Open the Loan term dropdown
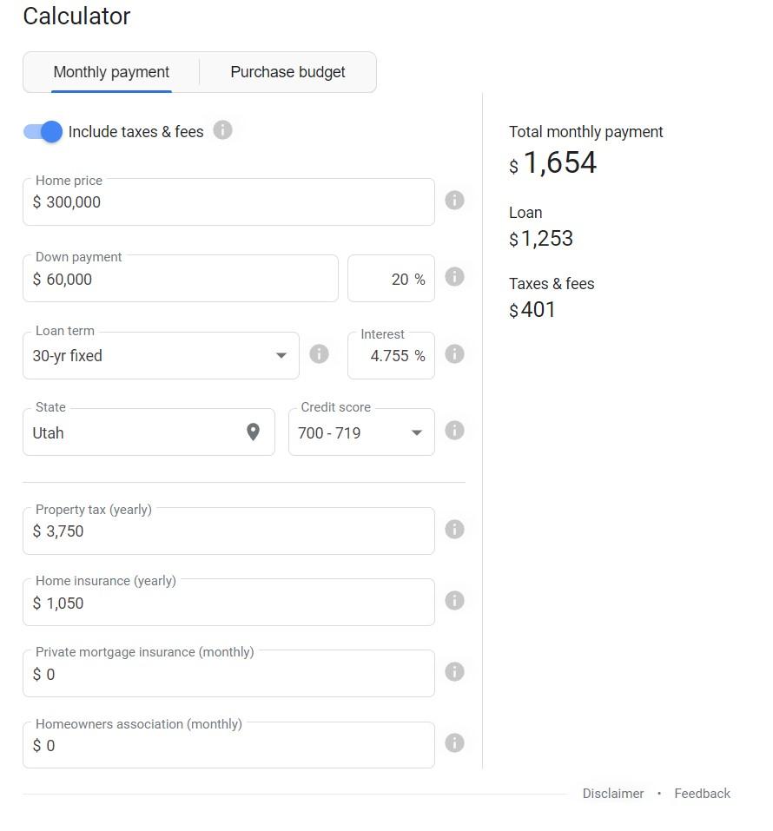This screenshot has height=831, width=773. [280, 355]
